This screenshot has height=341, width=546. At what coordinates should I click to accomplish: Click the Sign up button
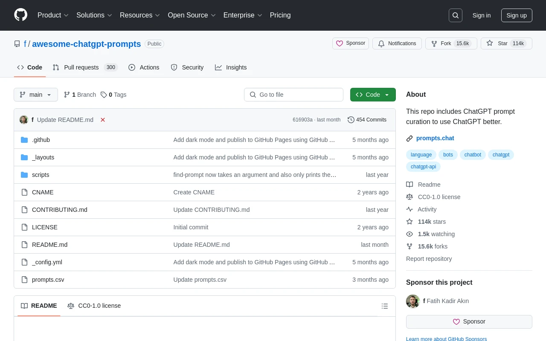point(516,15)
